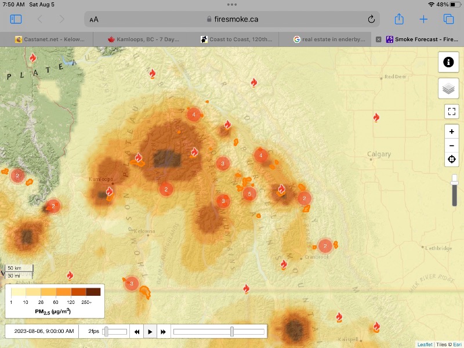Screen dimensions: 464x348
Task: Open the map info button
Action: click(x=448, y=62)
